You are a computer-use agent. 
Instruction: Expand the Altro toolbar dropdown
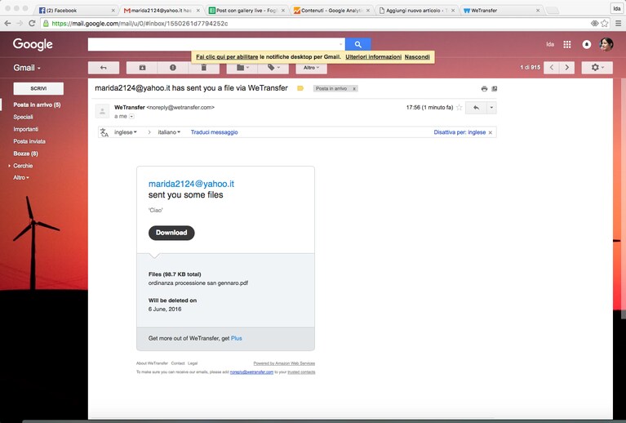tap(312, 68)
